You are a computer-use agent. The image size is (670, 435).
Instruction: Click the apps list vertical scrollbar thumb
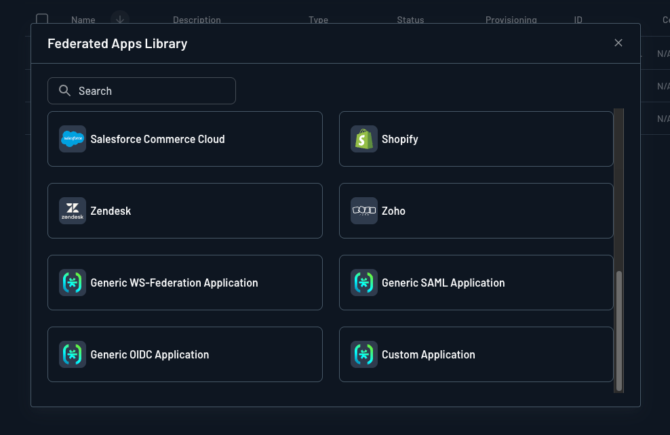click(x=618, y=331)
